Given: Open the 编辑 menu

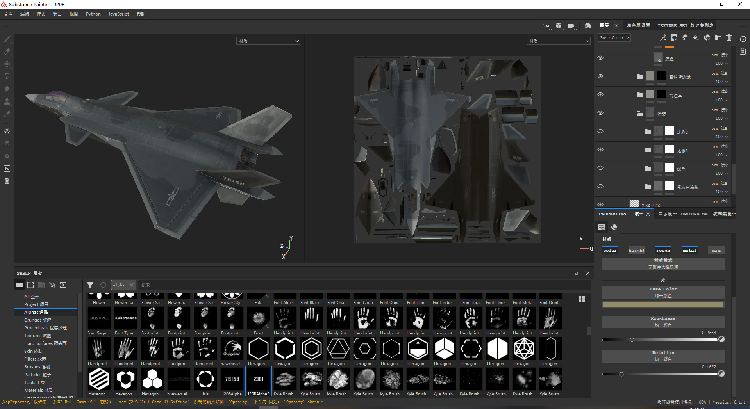Looking at the screenshot, I should click(25, 14).
